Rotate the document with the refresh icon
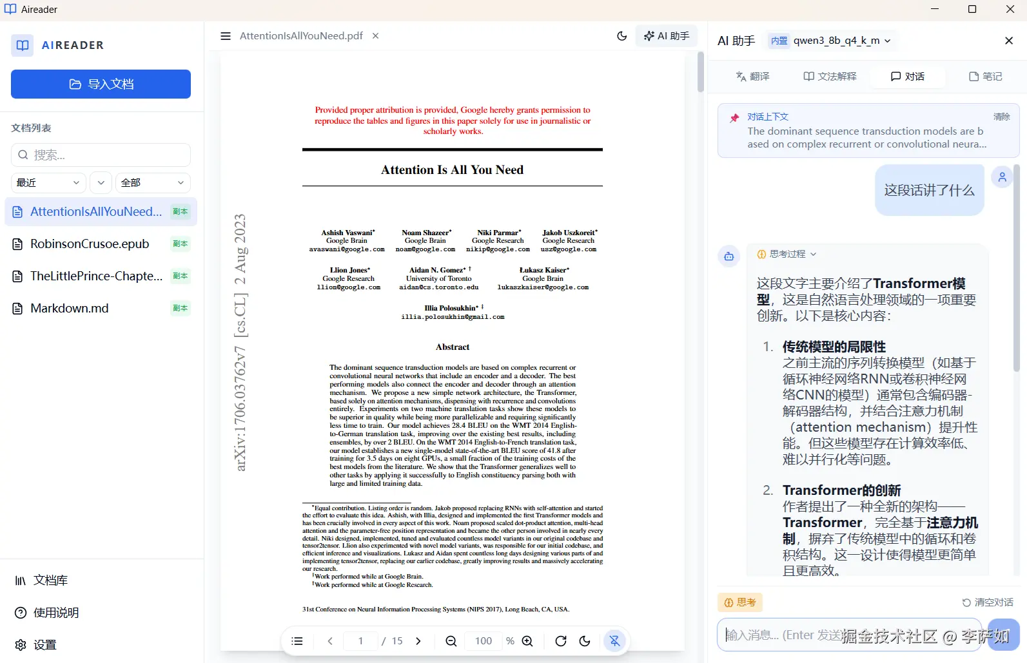The height and width of the screenshot is (663, 1027). pyautogui.click(x=561, y=641)
